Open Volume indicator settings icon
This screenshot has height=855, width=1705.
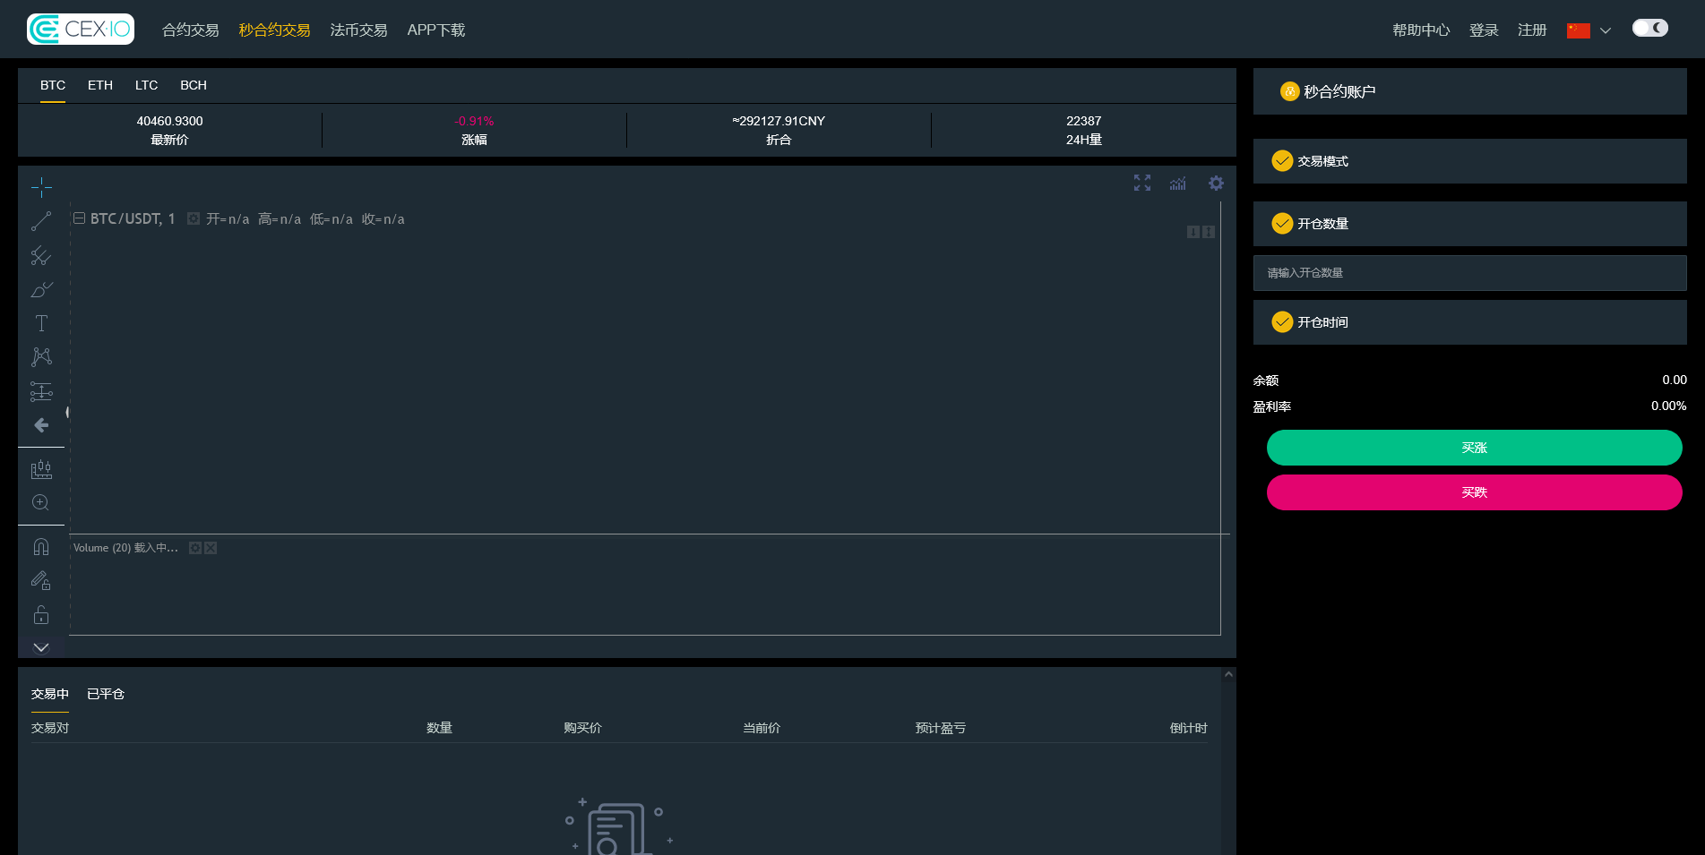click(x=195, y=548)
